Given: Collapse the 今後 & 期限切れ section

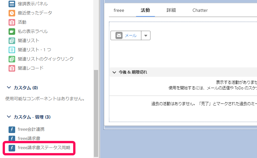Looking at the screenshot, I should point(114,72).
